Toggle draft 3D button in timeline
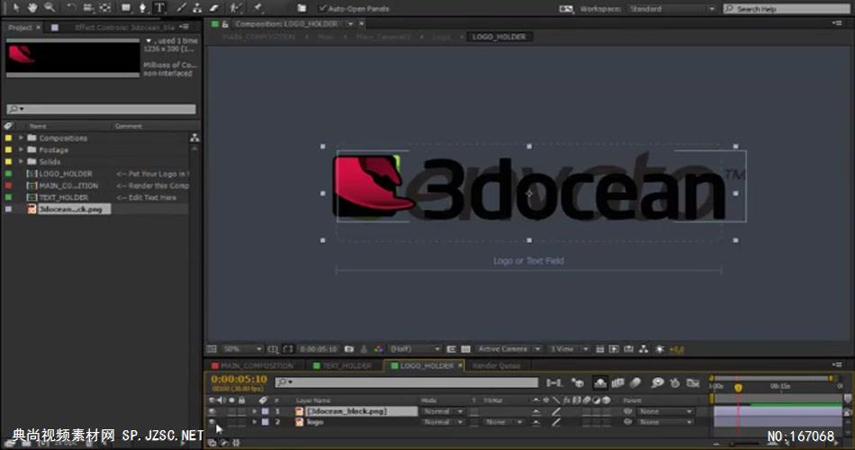855x450 pixels. click(x=578, y=382)
